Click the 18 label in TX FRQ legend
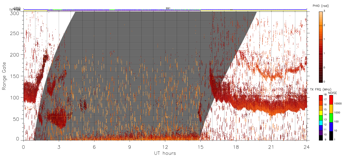The width and height of the screenshot is (345, 159). (x=325, y=95)
